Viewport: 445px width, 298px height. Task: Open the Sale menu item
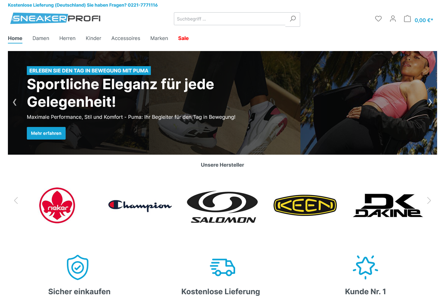tap(183, 38)
